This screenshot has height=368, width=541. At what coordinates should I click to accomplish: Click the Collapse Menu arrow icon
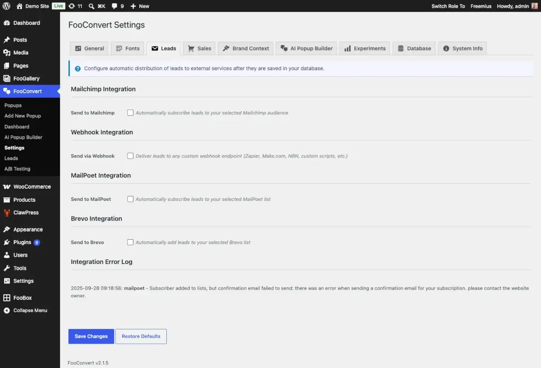click(x=7, y=310)
